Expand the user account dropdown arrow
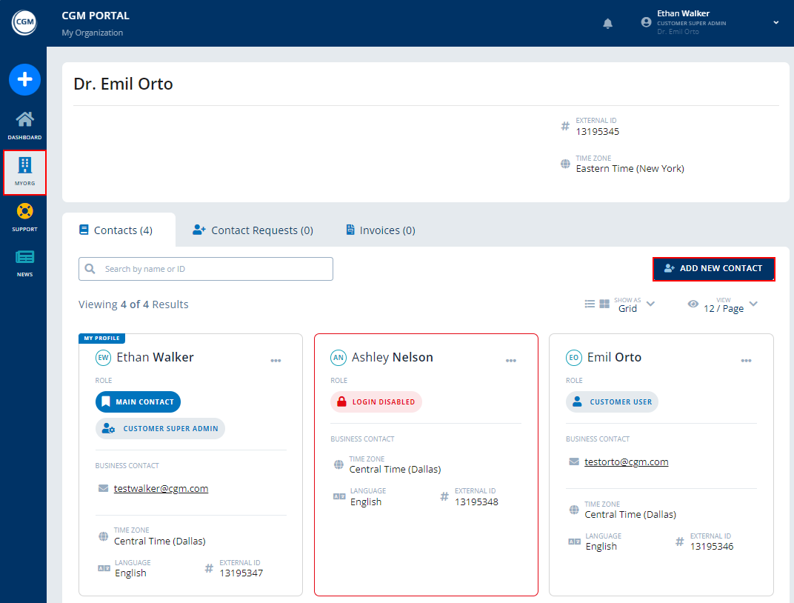This screenshot has height=603, width=794. point(776,22)
